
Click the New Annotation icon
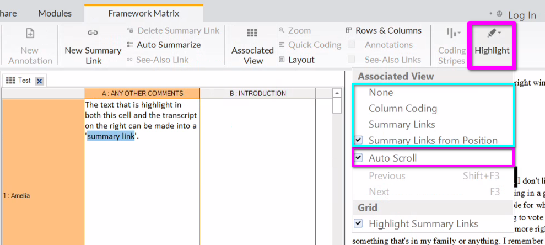click(30, 34)
